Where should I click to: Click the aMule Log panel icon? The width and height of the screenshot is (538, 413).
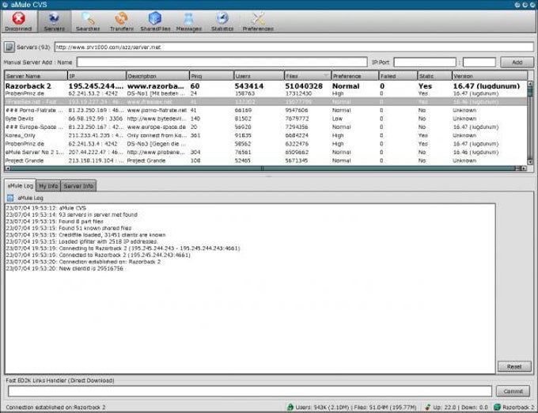click(x=10, y=198)
